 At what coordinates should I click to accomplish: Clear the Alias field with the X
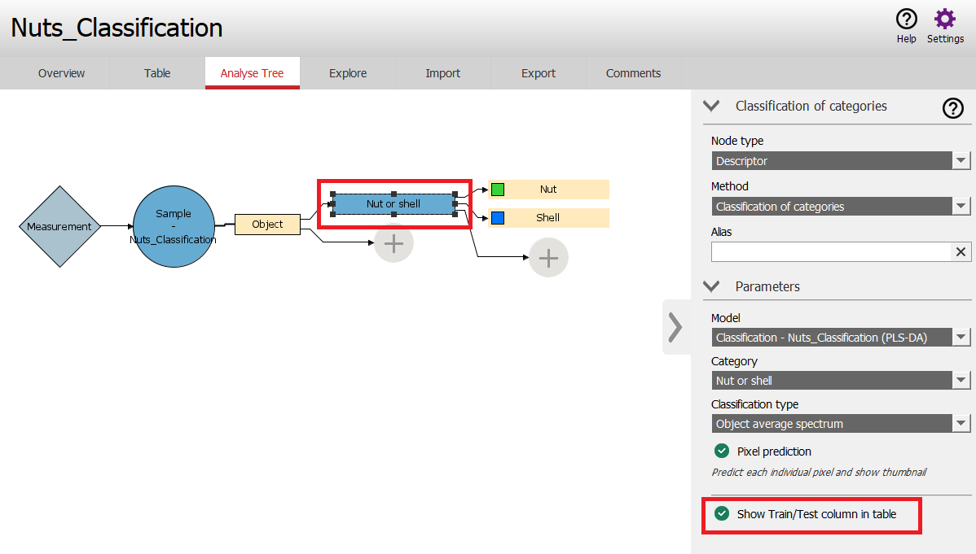tap(961, 252)
